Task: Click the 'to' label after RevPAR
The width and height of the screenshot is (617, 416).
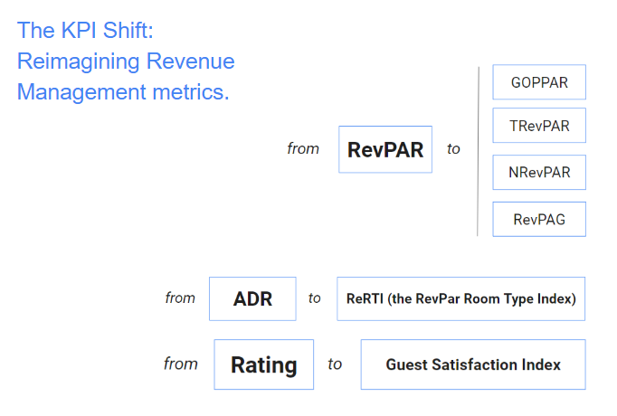Action: coord(453,149)
